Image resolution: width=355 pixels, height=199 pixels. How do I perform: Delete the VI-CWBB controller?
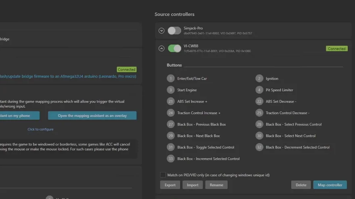(301, 185)
